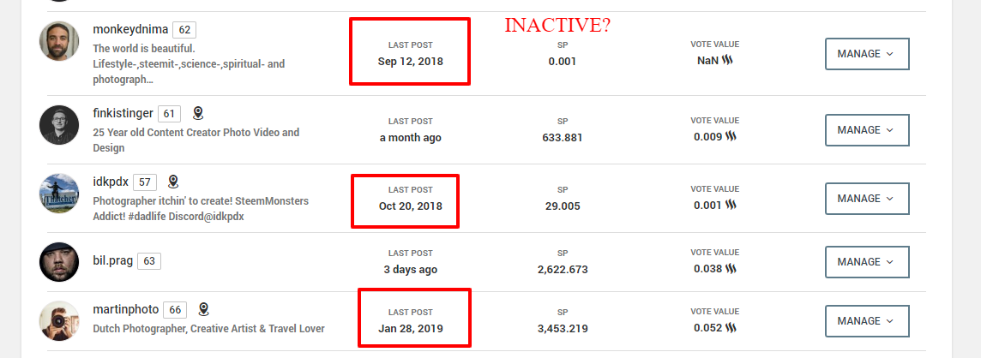
Task: Open monkeydnima's profile avatar
Action: [59, 41]
